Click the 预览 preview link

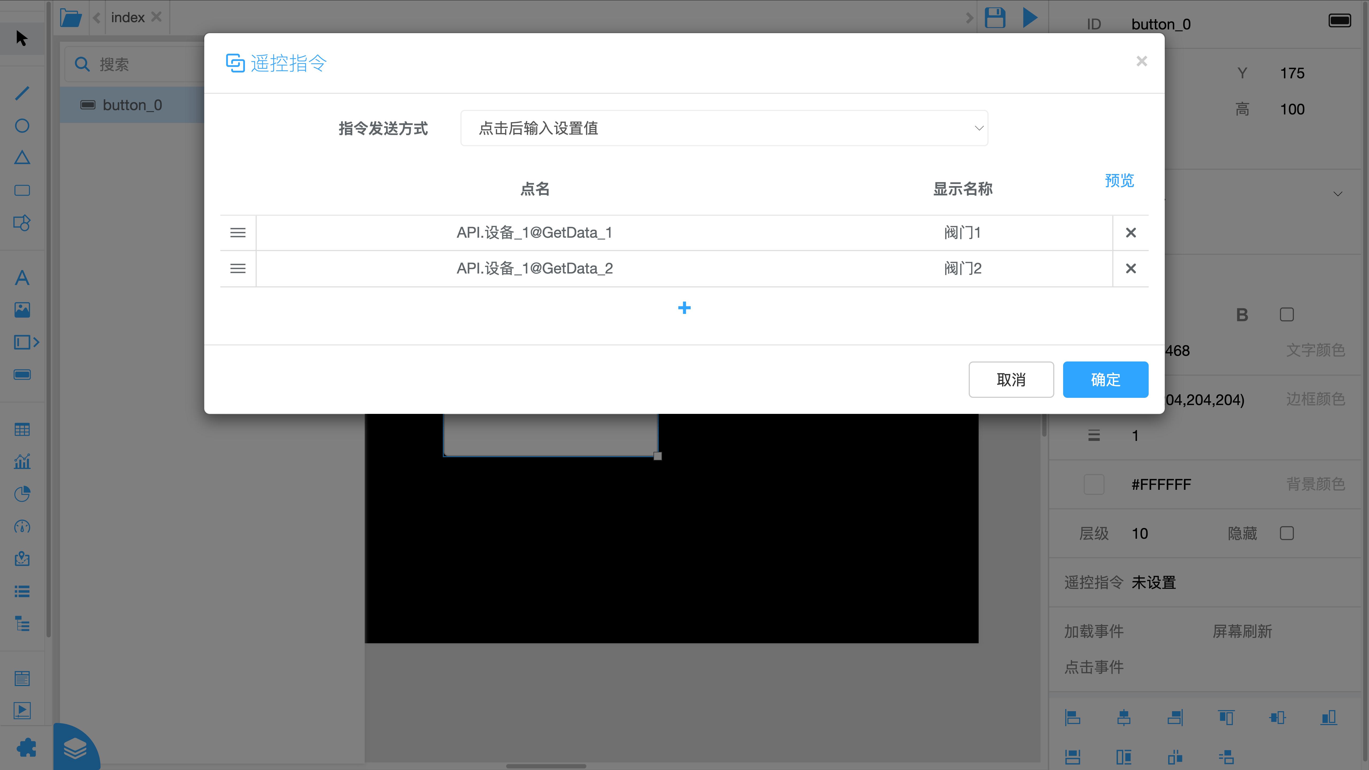[1119, 180]
